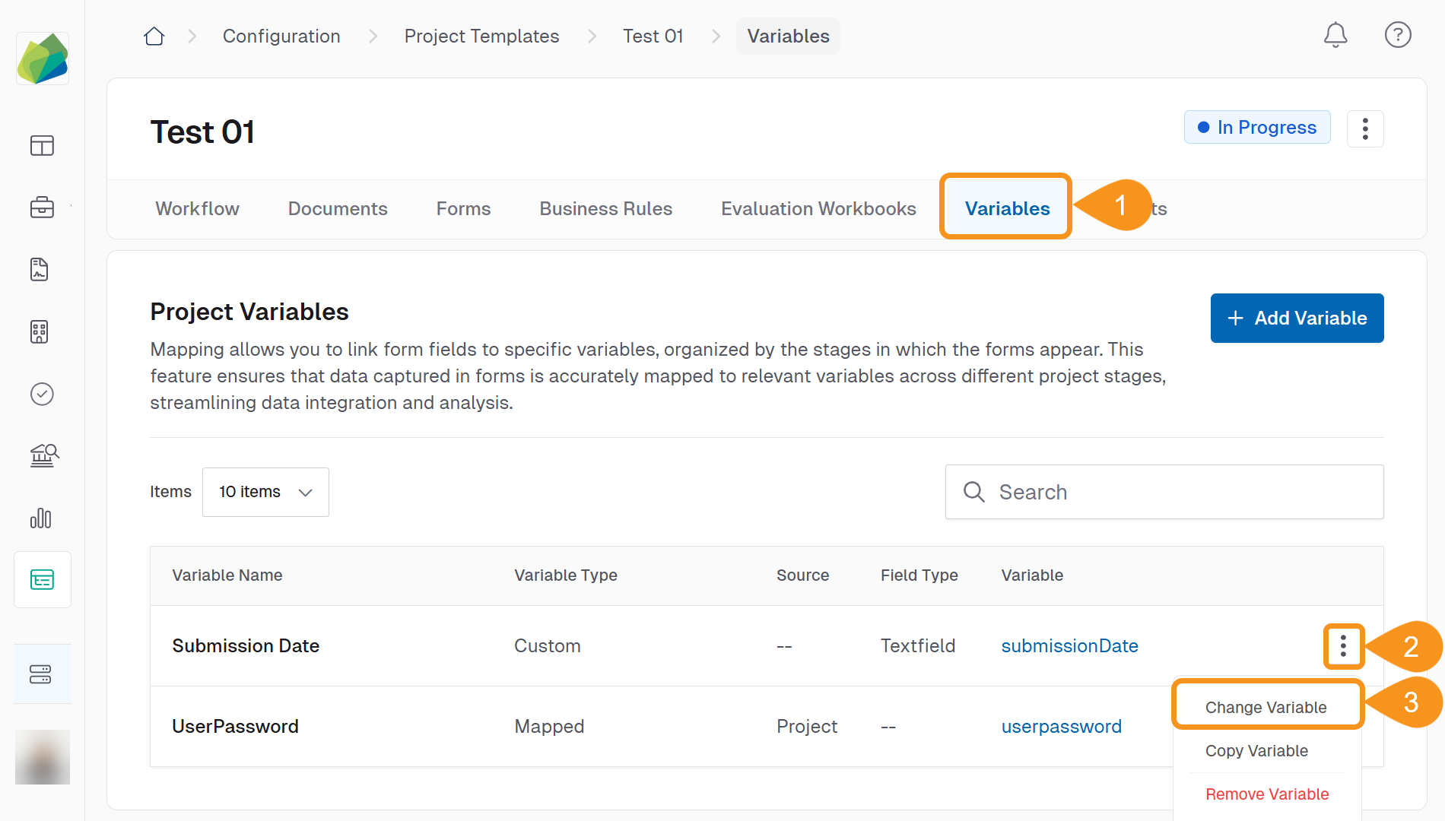
Task: Expand the 10 items dropdown
Action: click(x=265, y=492)
